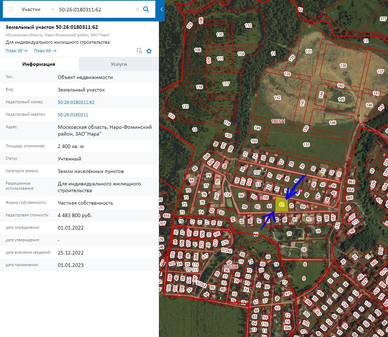The height and width of the screenshot is (337, 388).
Task: Run search with the magnifier icon
Action: pos(146,10)
